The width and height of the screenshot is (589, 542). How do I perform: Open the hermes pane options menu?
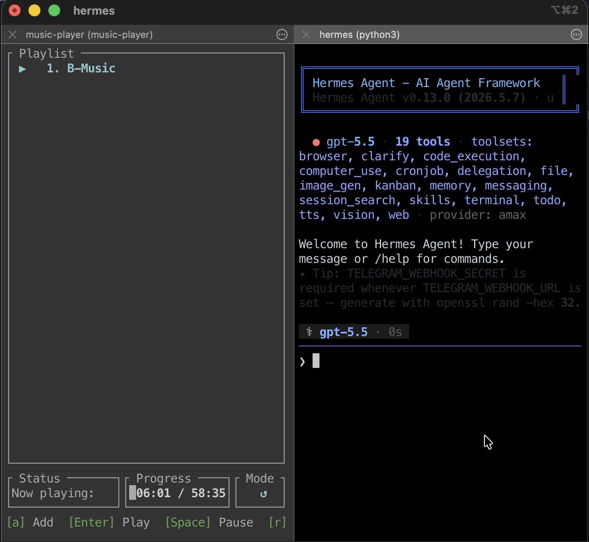[577, 34]
